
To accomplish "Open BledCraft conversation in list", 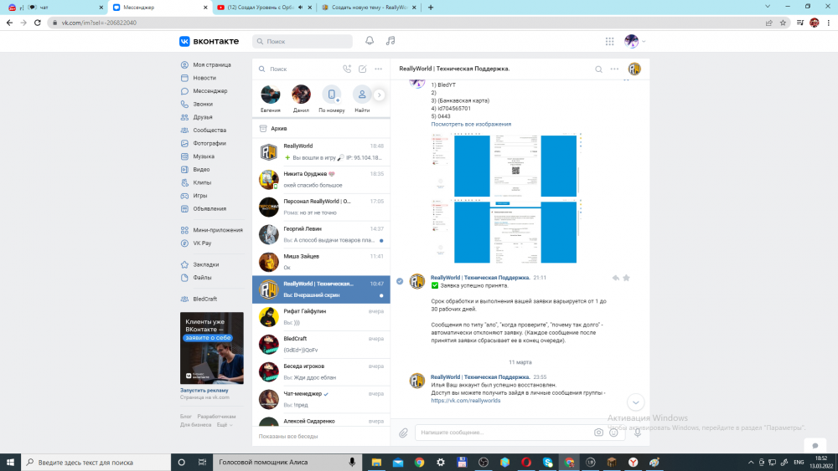I will tap(321, 345).
